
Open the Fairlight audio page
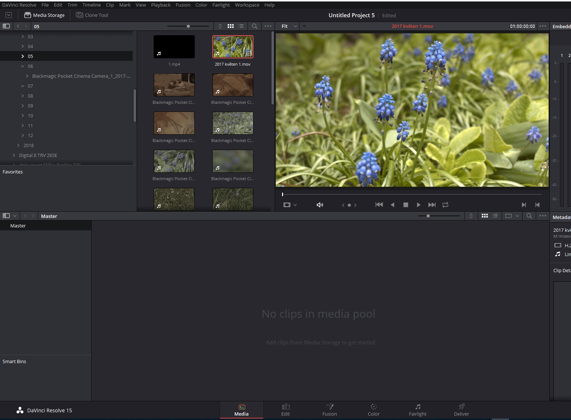tap(417, 410)
